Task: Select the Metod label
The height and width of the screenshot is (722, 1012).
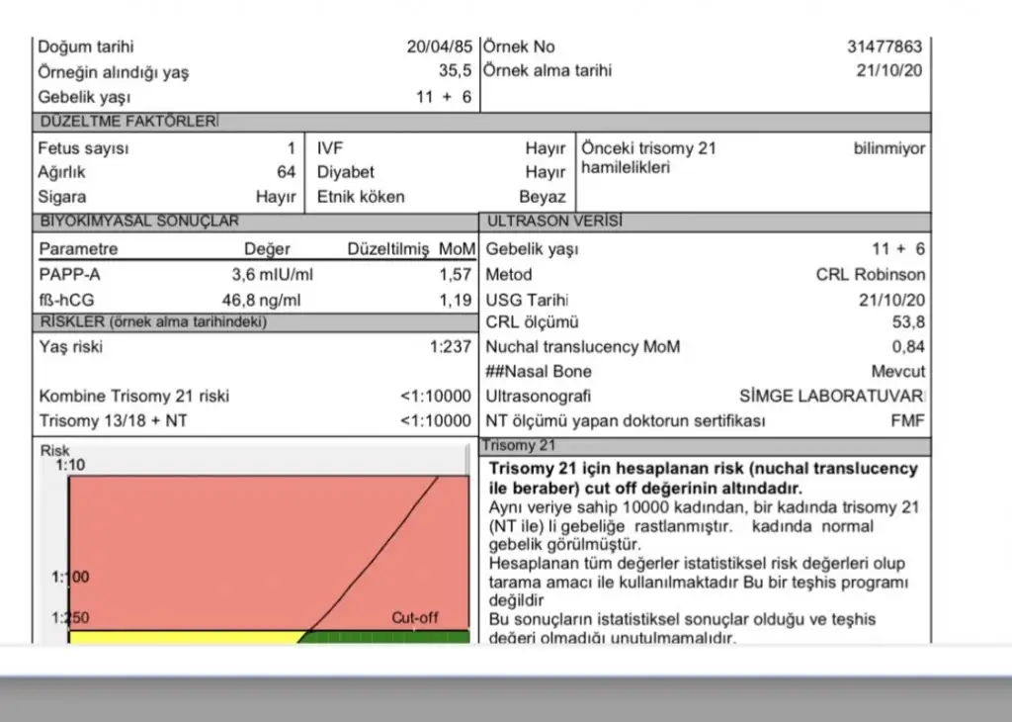Action: [509, 275]
